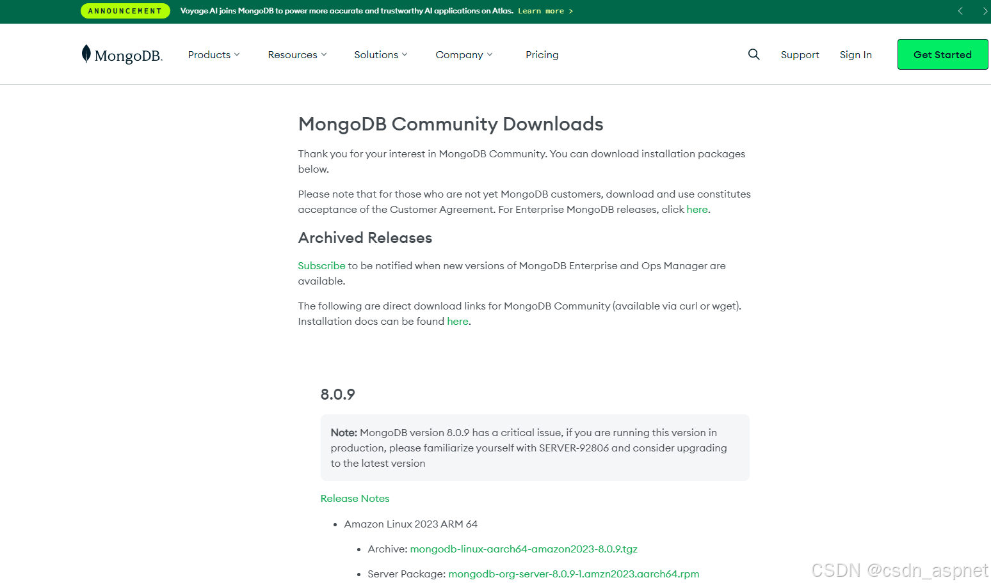Expand the Company dropdown menu

point(464,55)
